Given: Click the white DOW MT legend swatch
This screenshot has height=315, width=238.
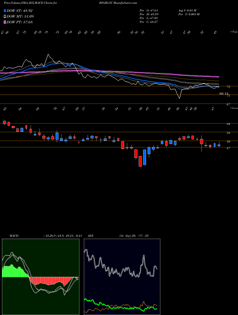Looking at the screenshot, I should [5, 16].
